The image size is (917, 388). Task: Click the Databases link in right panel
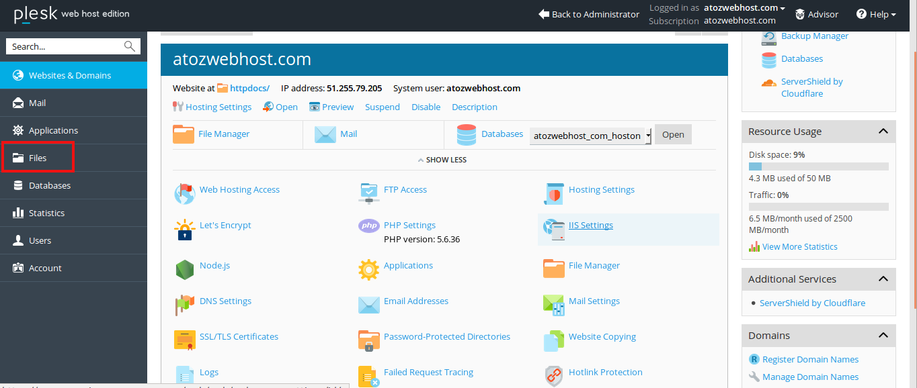click(x=802, y=59)
